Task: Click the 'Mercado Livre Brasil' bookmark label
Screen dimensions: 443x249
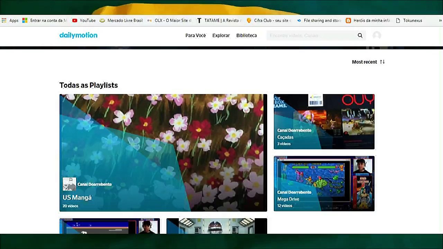Action: (x=125, y=20)
